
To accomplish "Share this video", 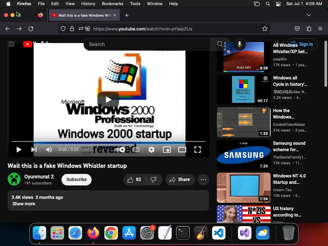I will point(180,179).
